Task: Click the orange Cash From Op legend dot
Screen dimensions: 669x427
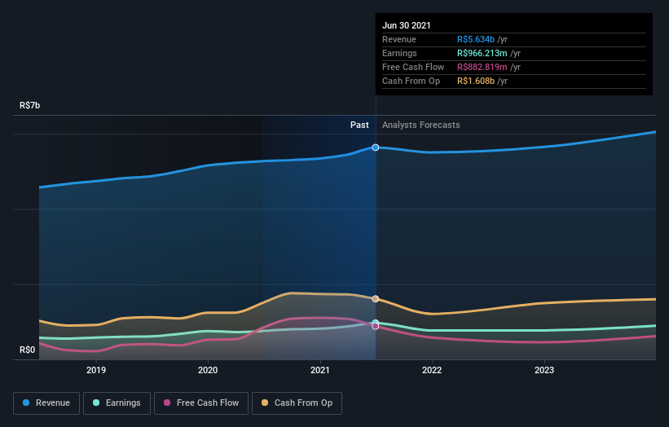Action: (265, 403)
